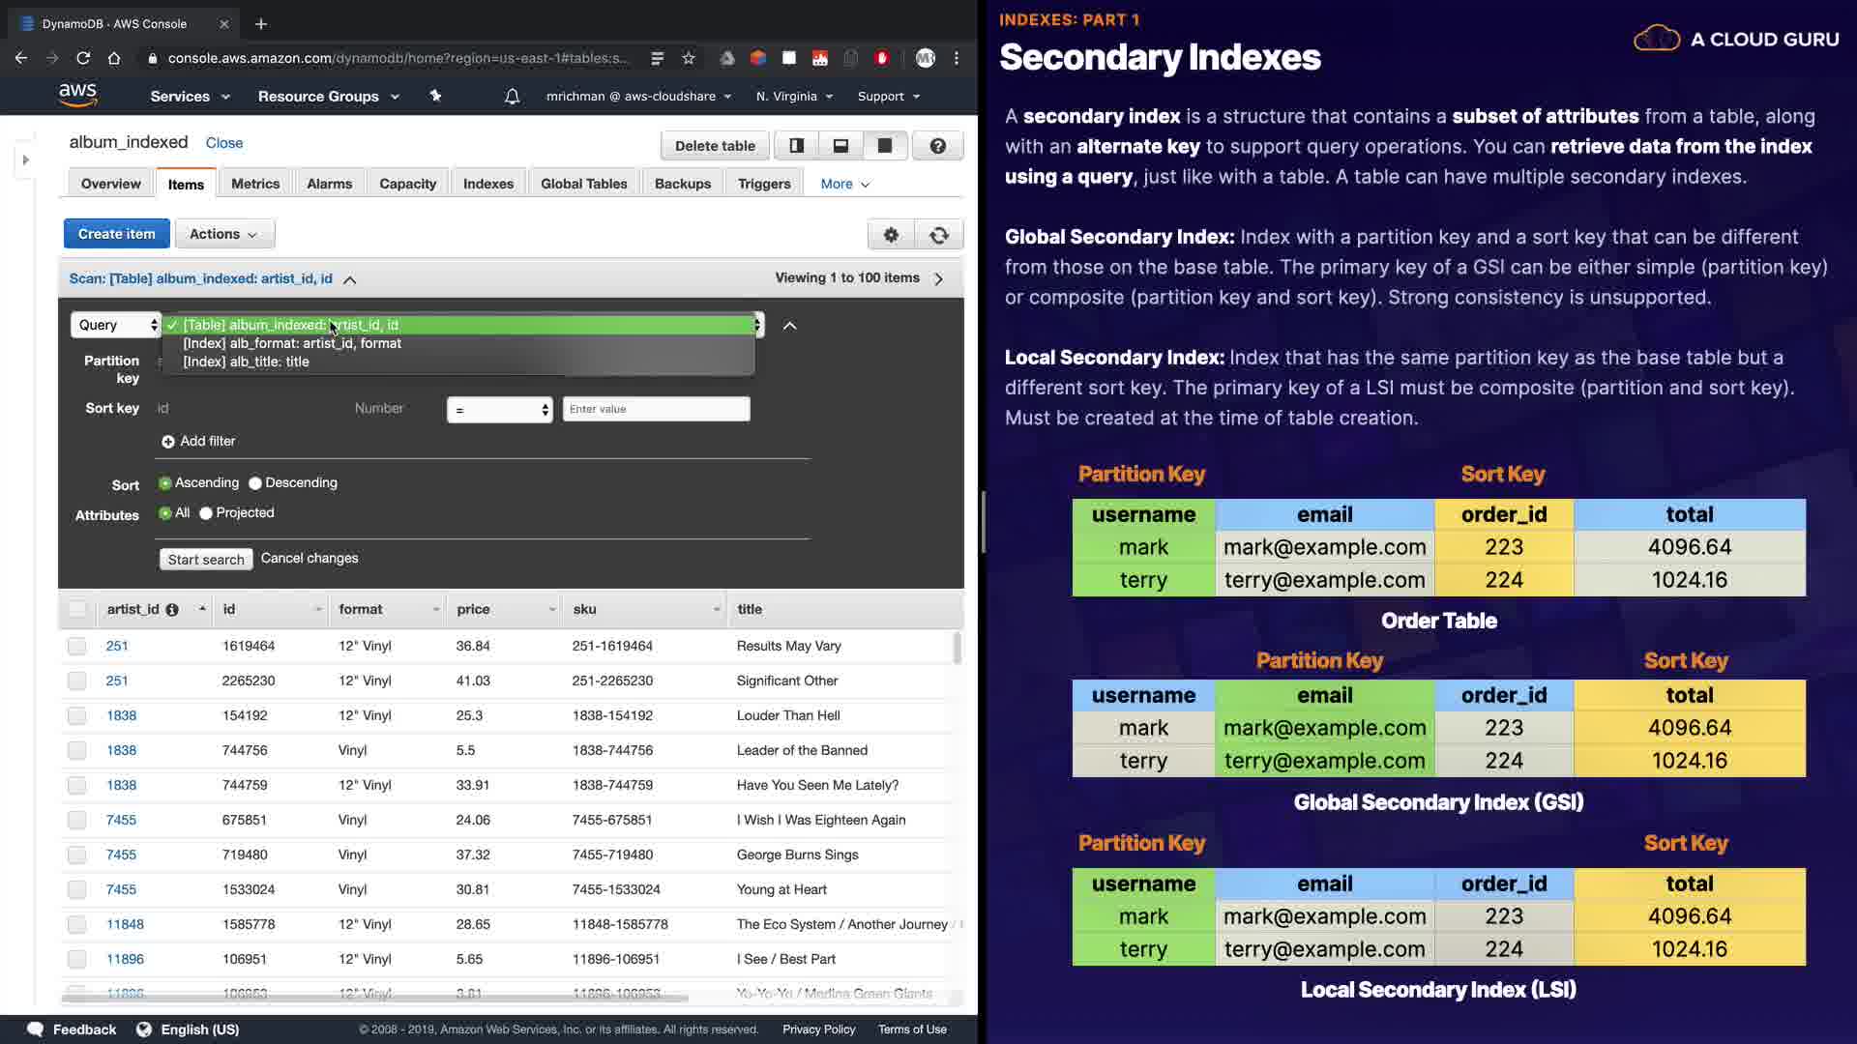Image resolution: width=1857 pixels, height=1044 pixels.
Task: Switch to full-screen panel layout icon
Action: click(884, 146)
